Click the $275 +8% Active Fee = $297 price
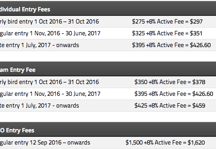The width and height of the screenshot is (216, 149). pos(167,22)
